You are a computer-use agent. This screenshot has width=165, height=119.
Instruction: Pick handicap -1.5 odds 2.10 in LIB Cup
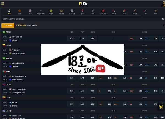tap(105, 117)
